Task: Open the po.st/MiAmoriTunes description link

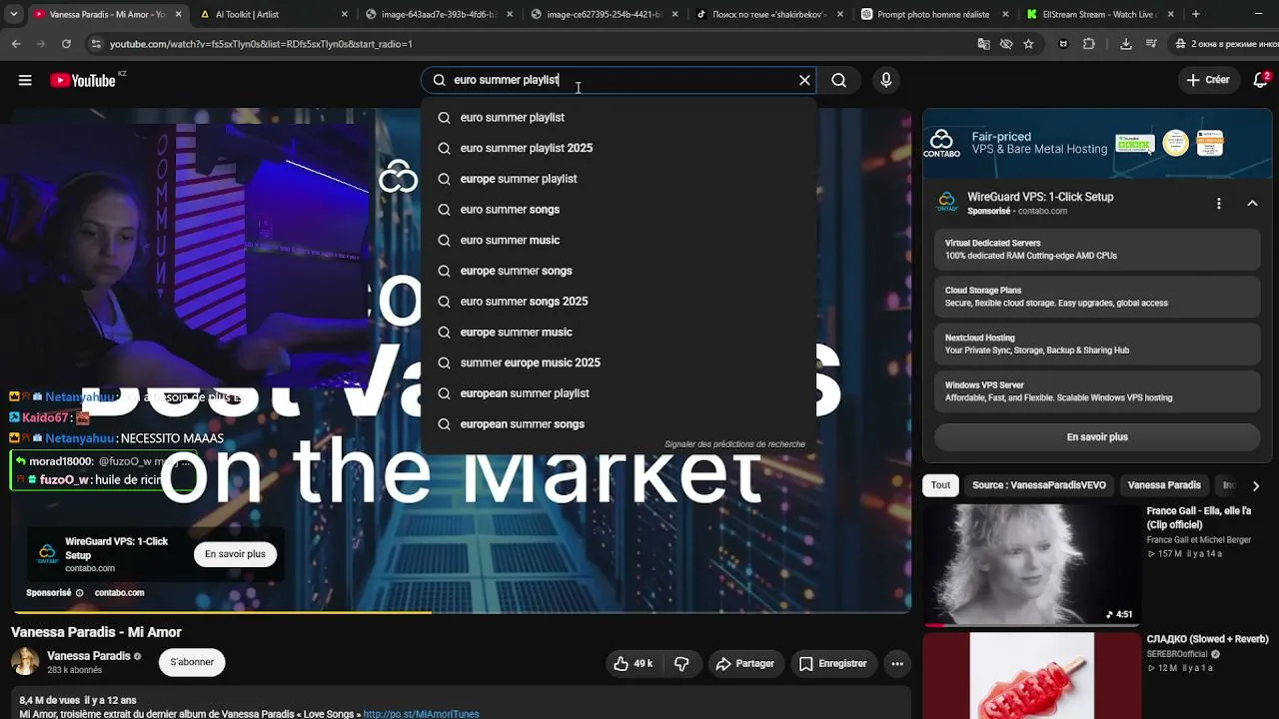Action: [x=421, y=714]
